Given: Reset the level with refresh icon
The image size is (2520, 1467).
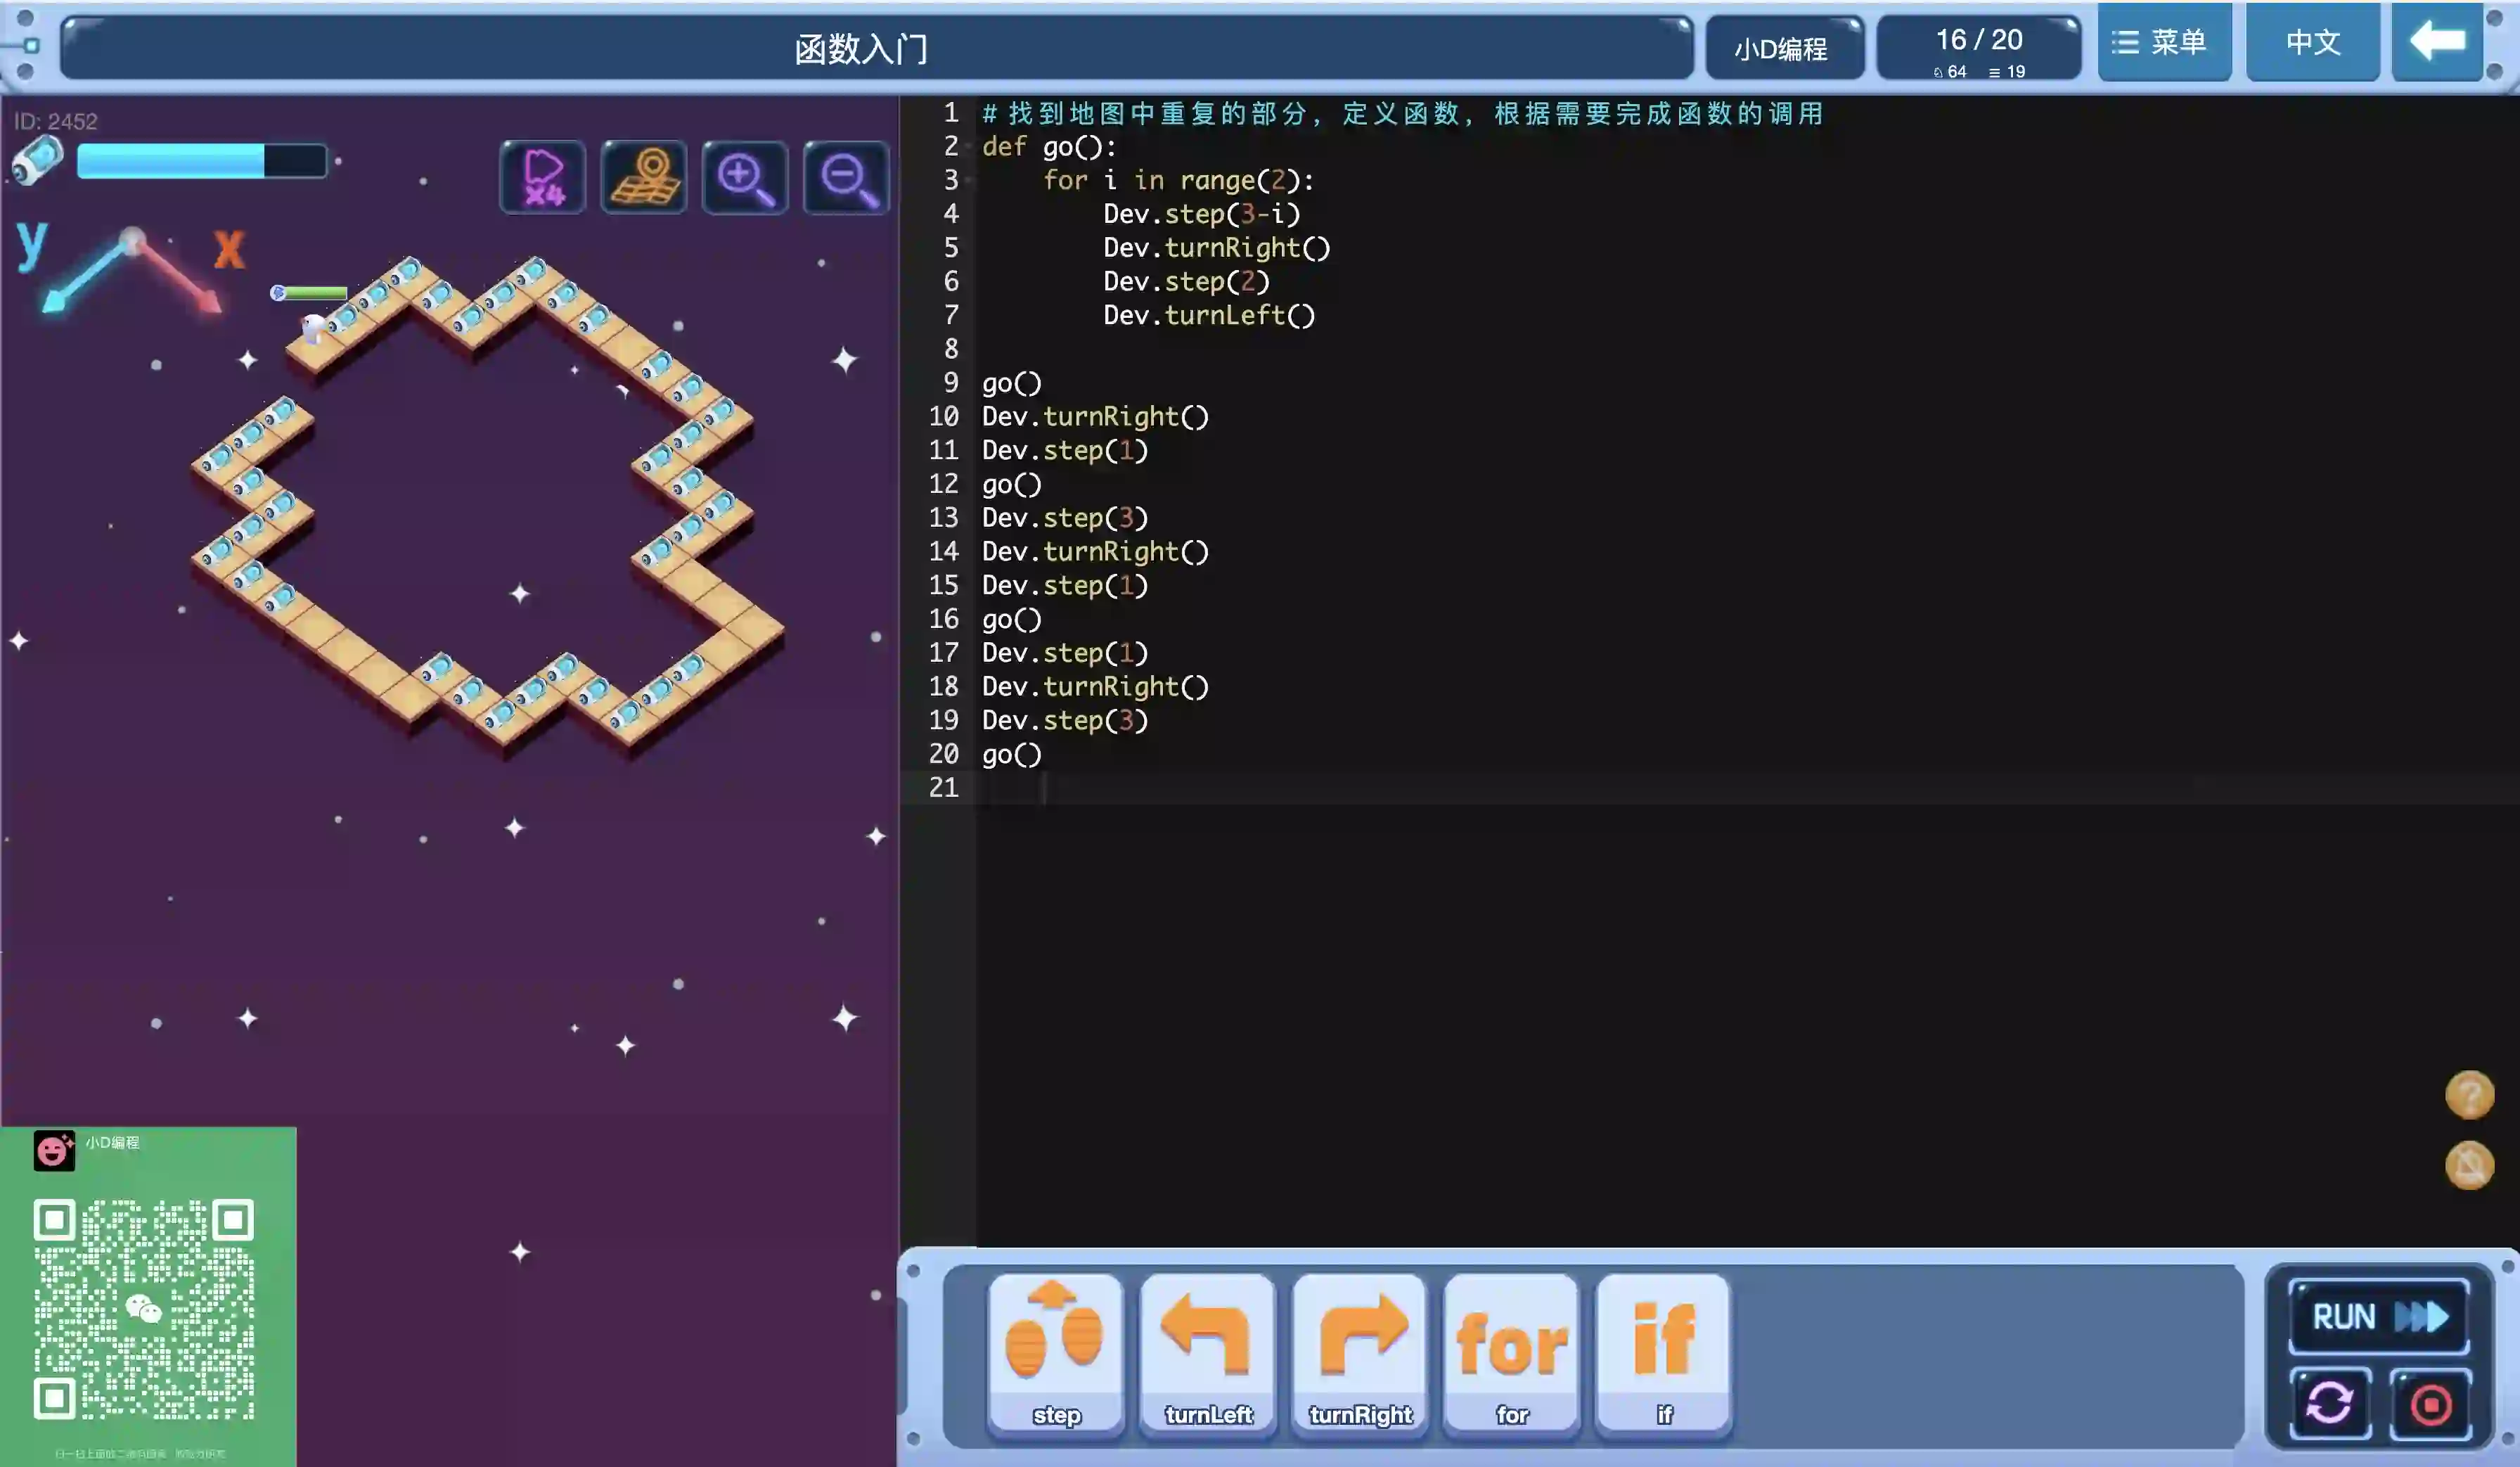Looking at the screenshot, I should coord(2329,1403).
